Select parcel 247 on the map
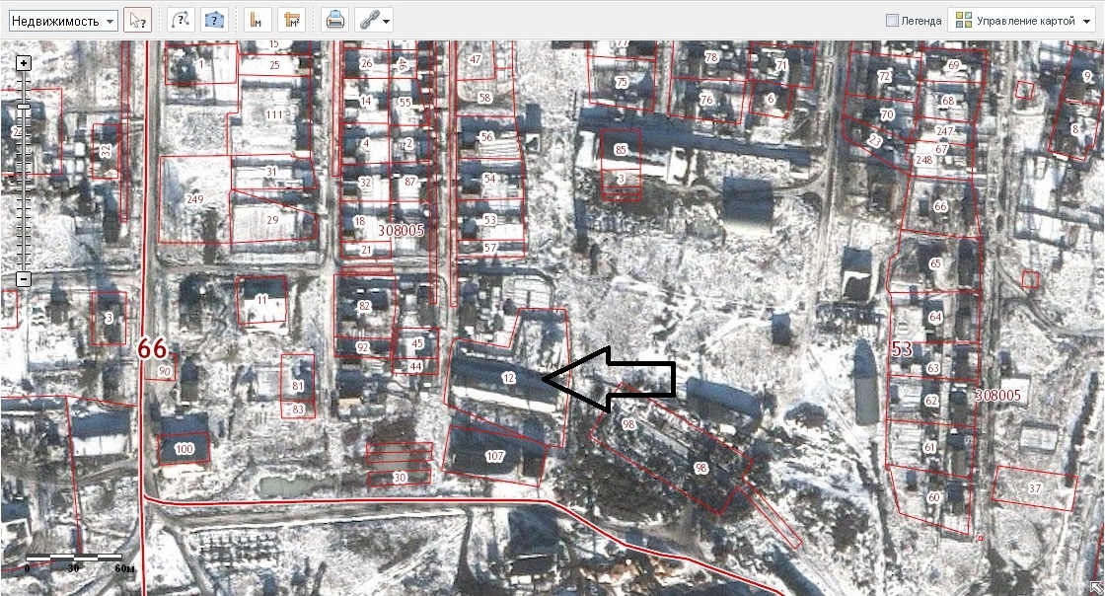Viewport: 1105px width, 596px height. pyautogui.click(x=944, y=132)
